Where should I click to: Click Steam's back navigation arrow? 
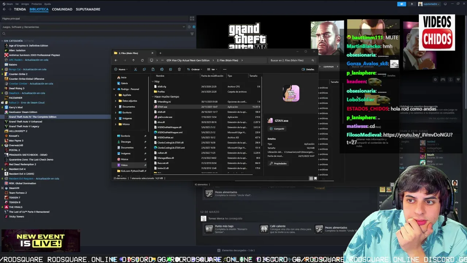pos(4,9)
